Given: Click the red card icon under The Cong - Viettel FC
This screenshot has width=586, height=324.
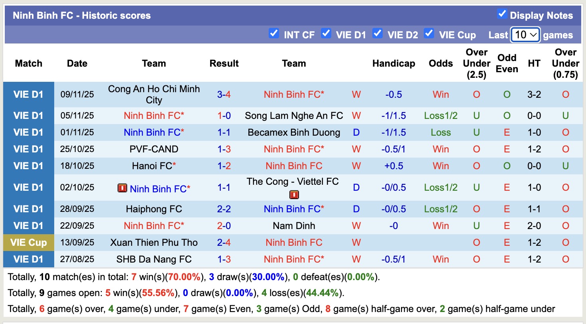Looking at the screenshot, I should (294, 195).
